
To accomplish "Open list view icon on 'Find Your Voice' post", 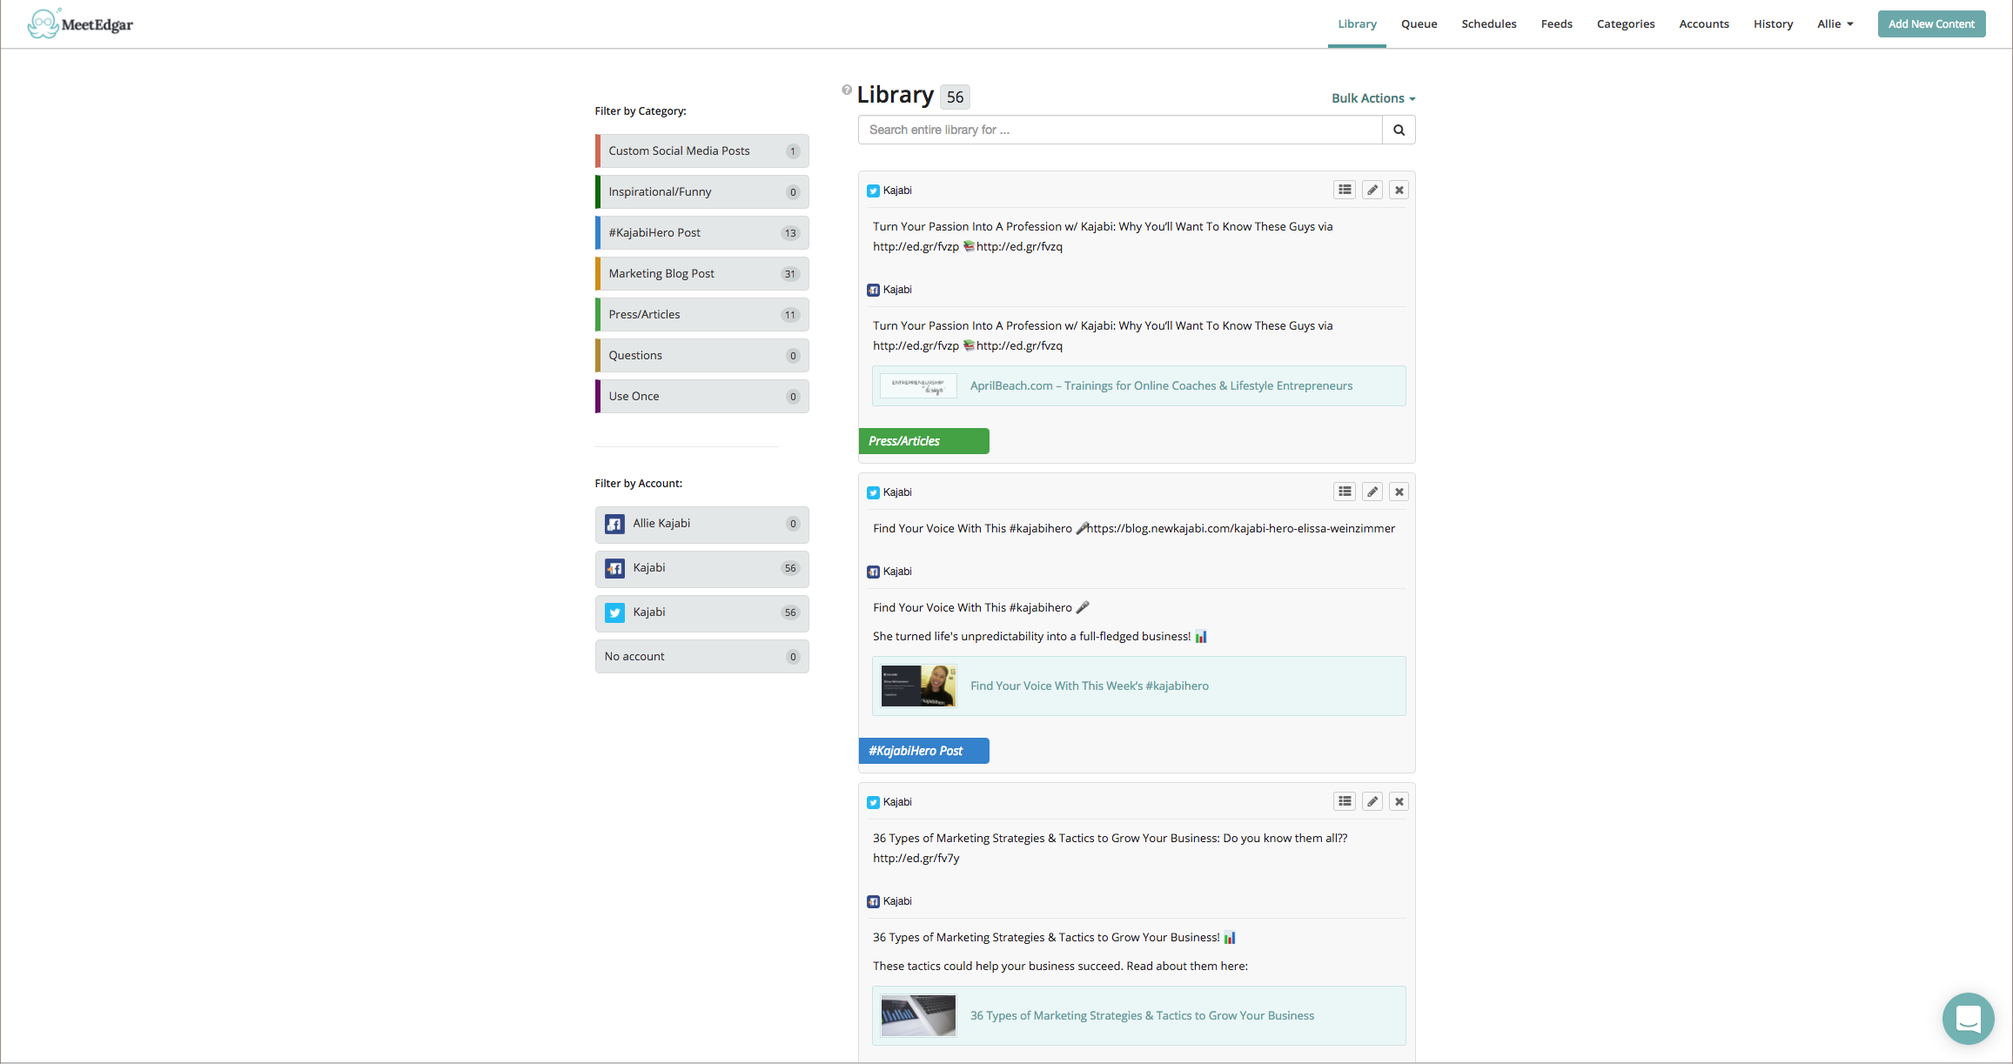I will 1345,492.
